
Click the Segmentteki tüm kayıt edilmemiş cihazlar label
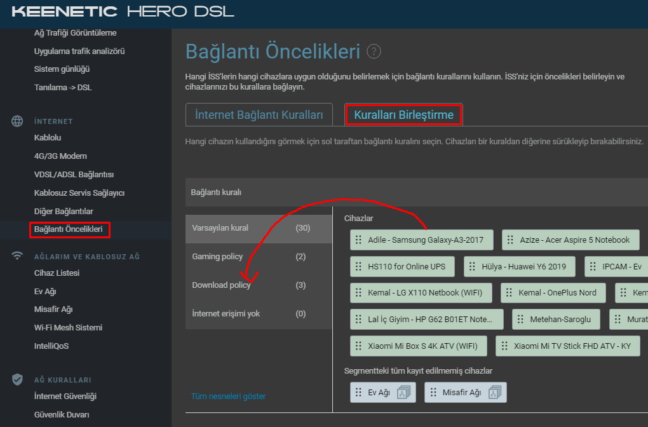click(x=418, y=371)
